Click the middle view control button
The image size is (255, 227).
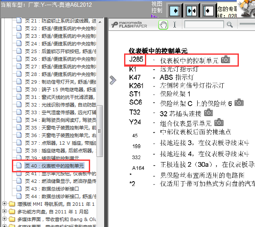191,10
